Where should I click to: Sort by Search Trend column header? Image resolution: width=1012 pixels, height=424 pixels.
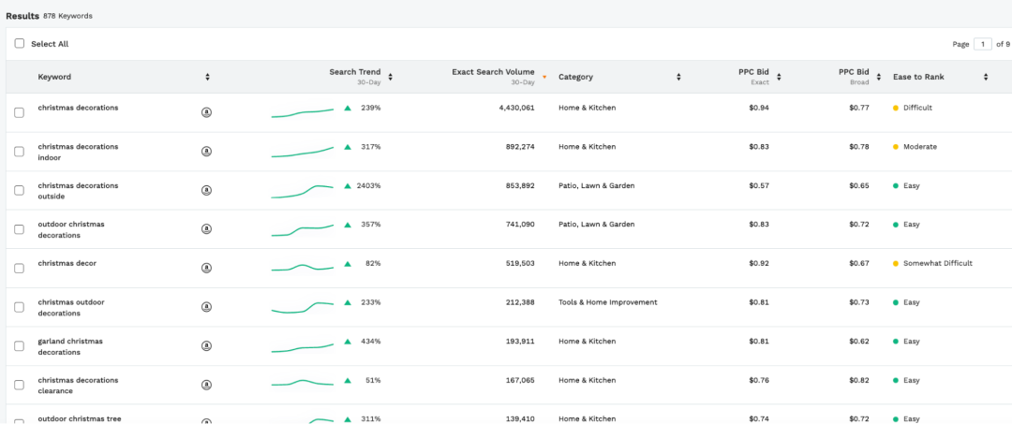[x=355, y=72]
